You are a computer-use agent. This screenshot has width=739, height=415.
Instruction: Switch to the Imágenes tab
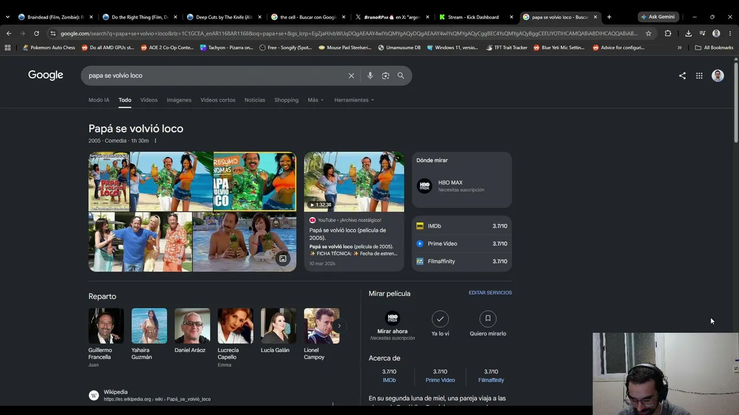point(179,100)
